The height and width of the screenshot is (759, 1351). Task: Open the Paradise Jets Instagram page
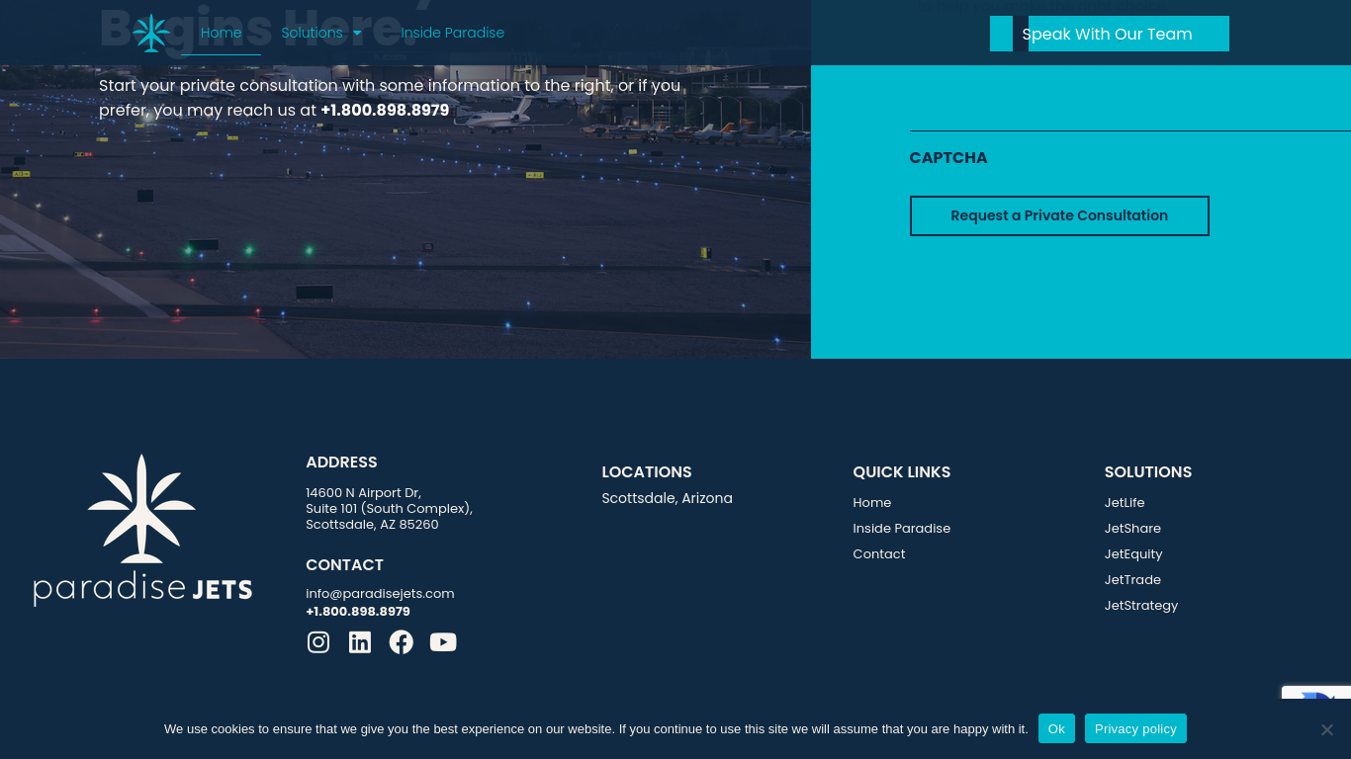318,642
